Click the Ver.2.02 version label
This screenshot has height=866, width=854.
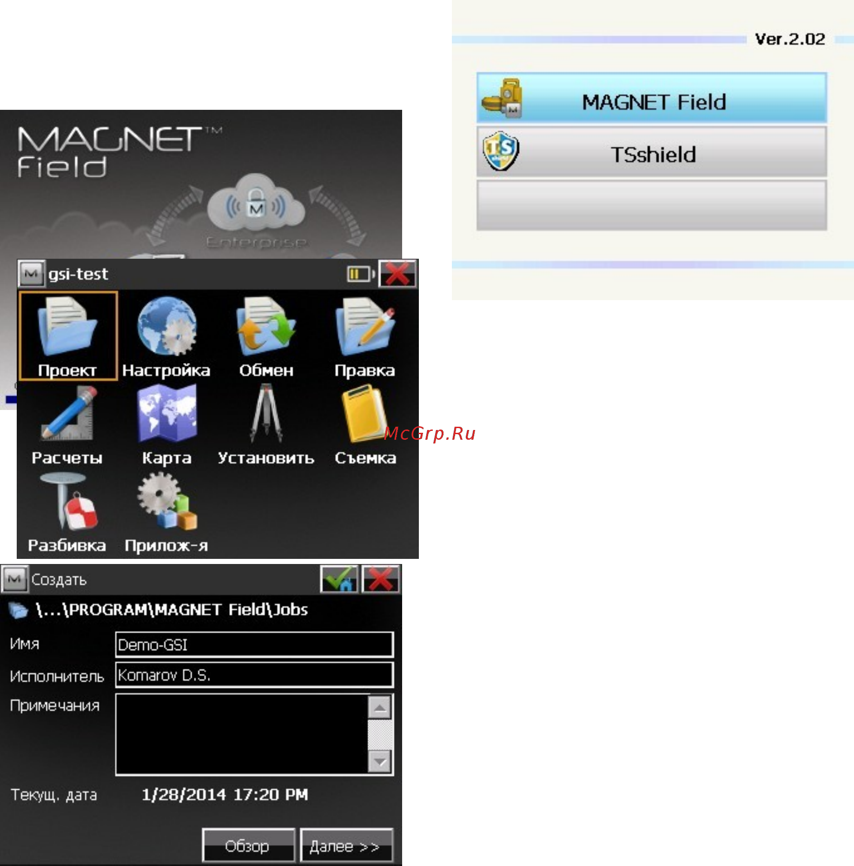point(790,39)
